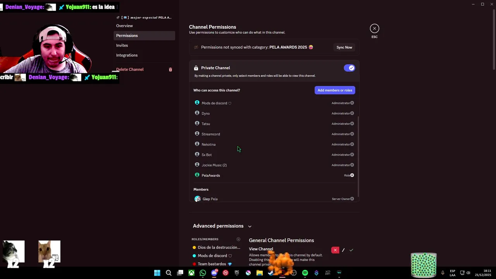Screen dimensions: 496x279
Task: Open the volume control in system tray
Action: (468, 273)
